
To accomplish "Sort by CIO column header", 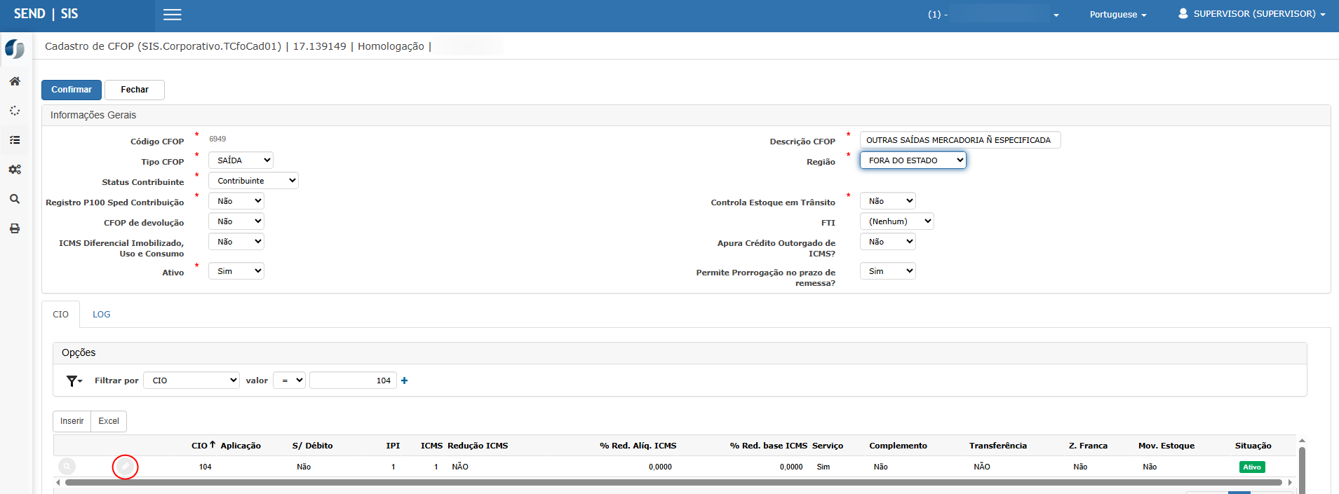I will 203,446.
